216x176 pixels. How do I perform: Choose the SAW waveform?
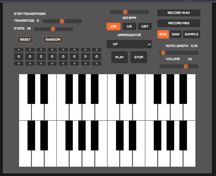[176, 34]
